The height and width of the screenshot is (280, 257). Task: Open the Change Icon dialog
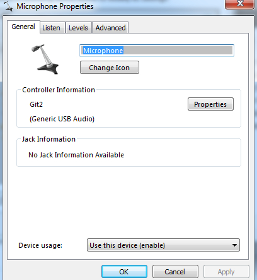110,68
